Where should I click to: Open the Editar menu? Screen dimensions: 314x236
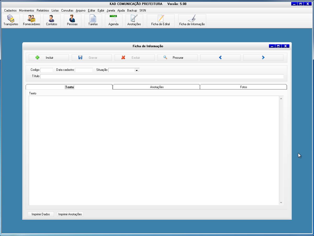click(92, 10)
